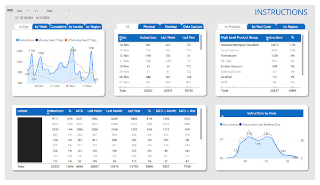Switch to Cumulative tab
320x185 pixels.
click(58, 26)
